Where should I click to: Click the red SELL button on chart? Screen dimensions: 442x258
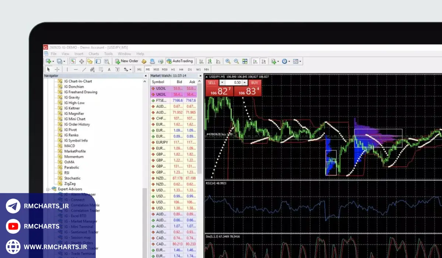(212, 83)
